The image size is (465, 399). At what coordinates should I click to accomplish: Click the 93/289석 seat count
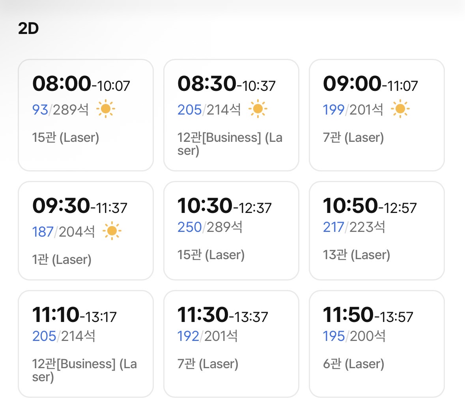tap(60, 109)
